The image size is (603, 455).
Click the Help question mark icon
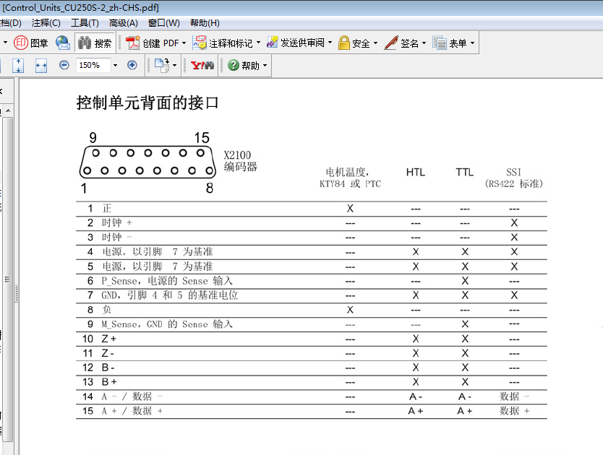click(x=234, y=65)
